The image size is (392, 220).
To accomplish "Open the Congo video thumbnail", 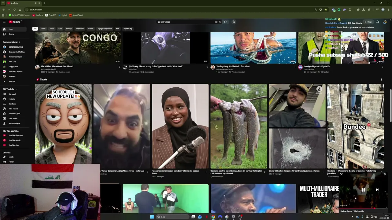I will [x=78, y=48].
